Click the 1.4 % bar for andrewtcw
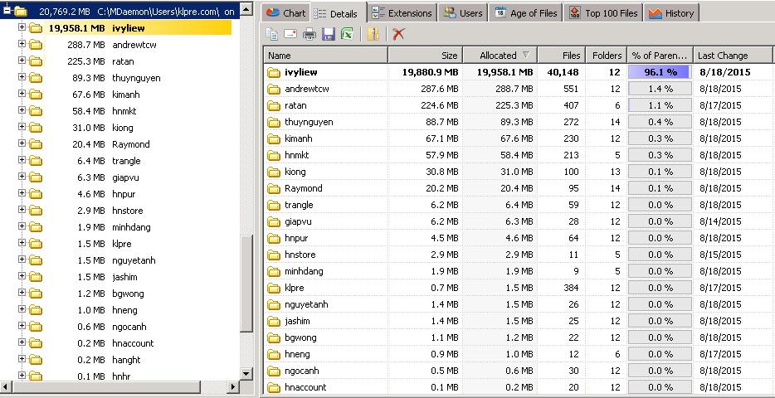This screenshot has width=775, height=398. click(x=660, y=89)
